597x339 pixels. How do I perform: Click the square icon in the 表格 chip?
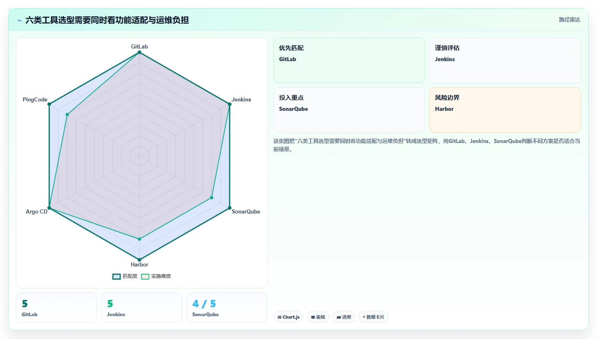point(313,317)
